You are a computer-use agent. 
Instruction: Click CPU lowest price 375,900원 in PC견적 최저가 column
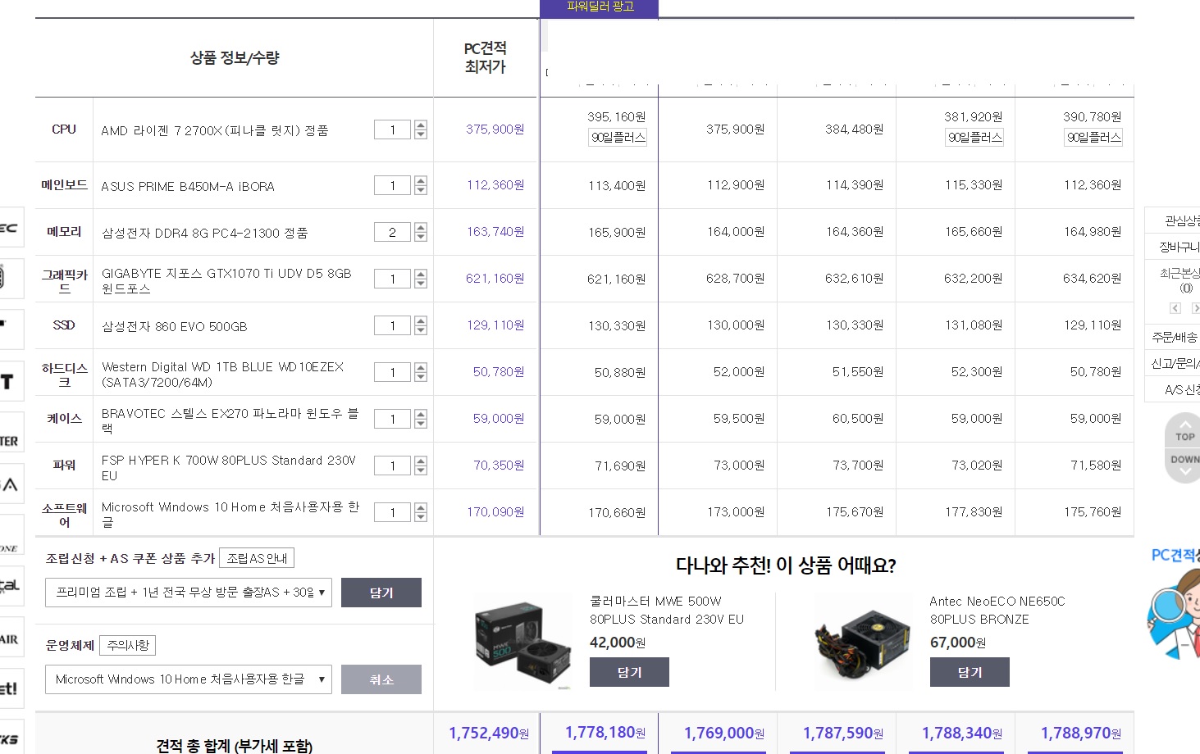(495, 129)
